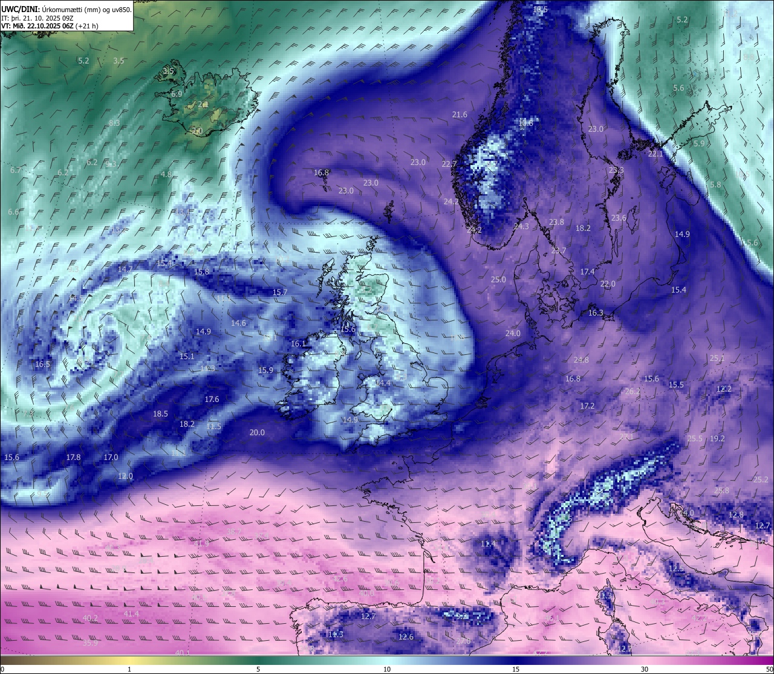Click the 25.0 value in the North Sea
774x674 pixels.
(x=498, y=280)
